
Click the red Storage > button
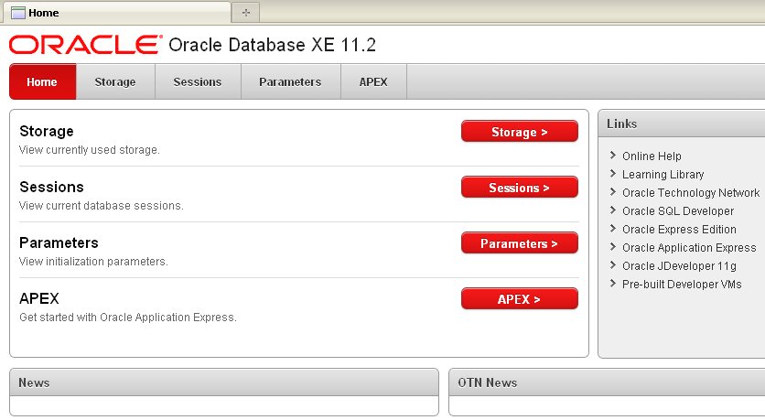pyautogui.click(x=520, y=131)
